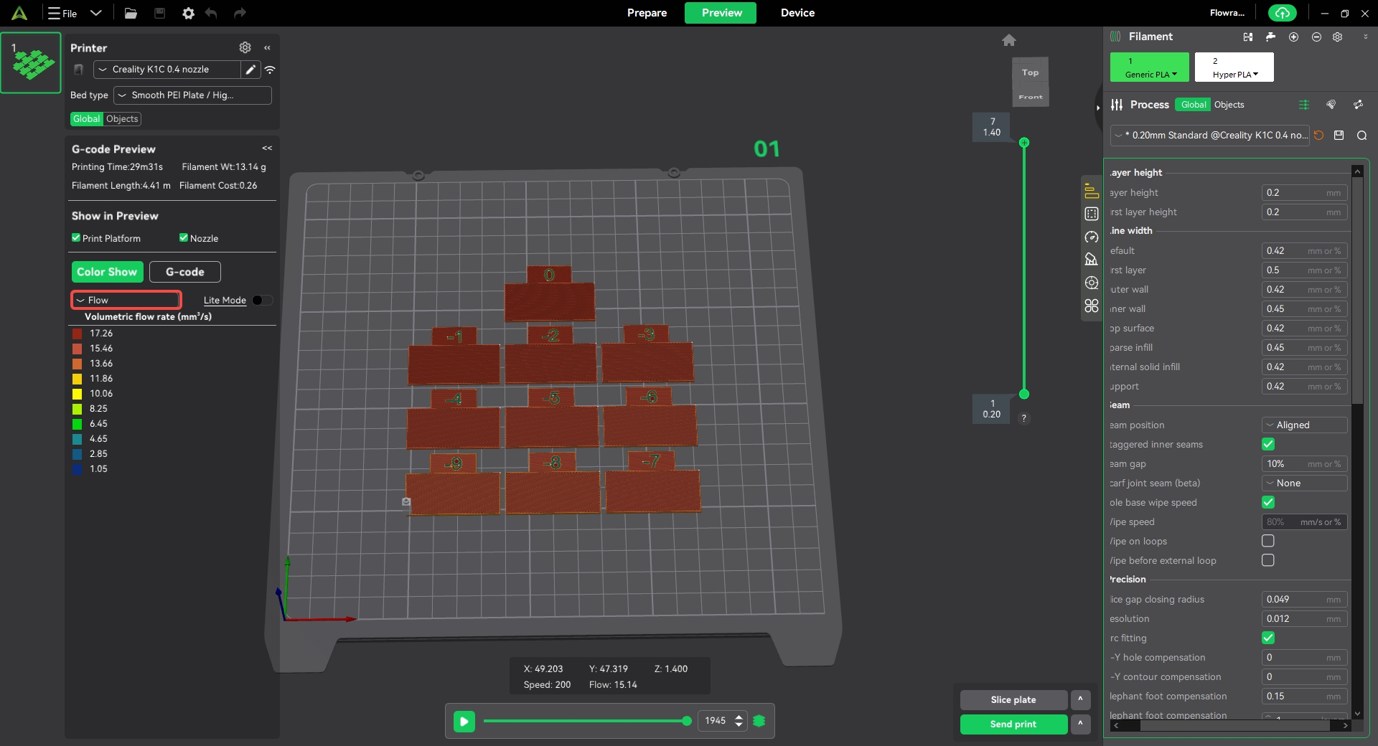Expand the Seam position dropdown
The image size is (1378, 746).
coord(1304,425)
